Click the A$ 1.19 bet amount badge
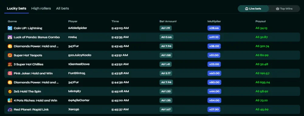The image size is (304, 116). click(x=166, y=28)
